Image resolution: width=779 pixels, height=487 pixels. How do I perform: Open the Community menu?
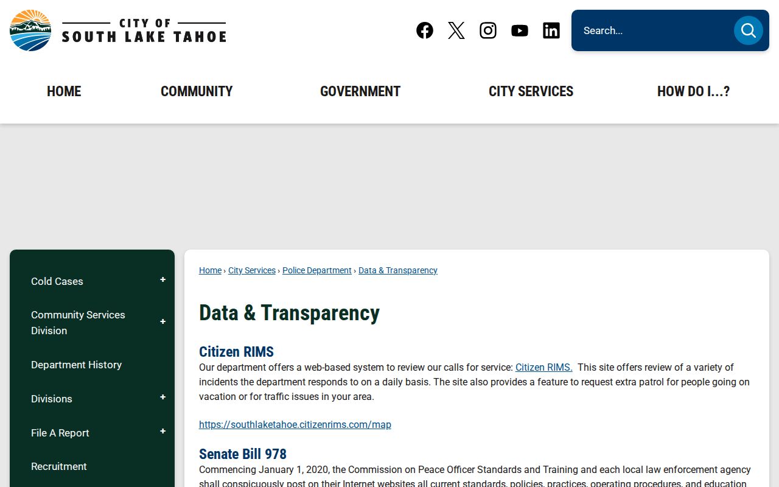(x=197, y=91)
